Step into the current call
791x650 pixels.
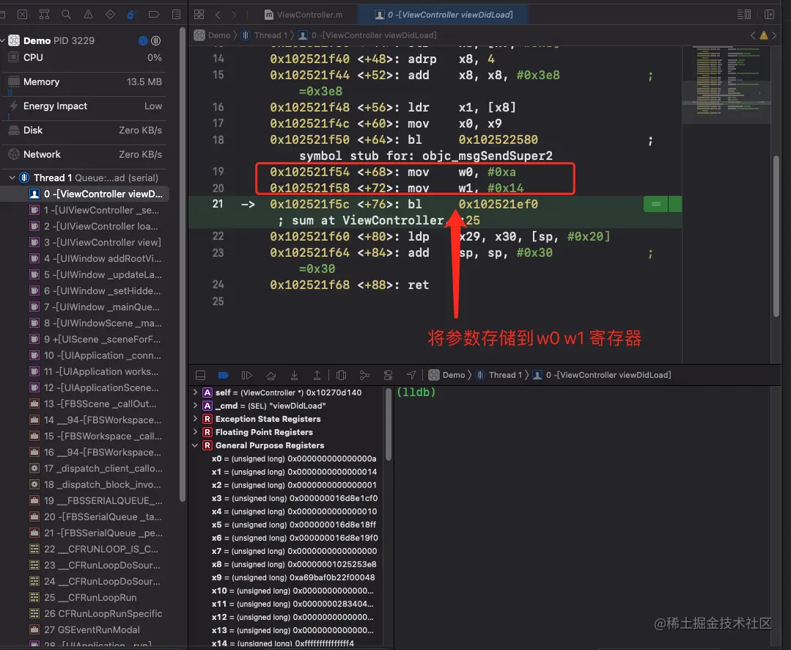(294, 375)
